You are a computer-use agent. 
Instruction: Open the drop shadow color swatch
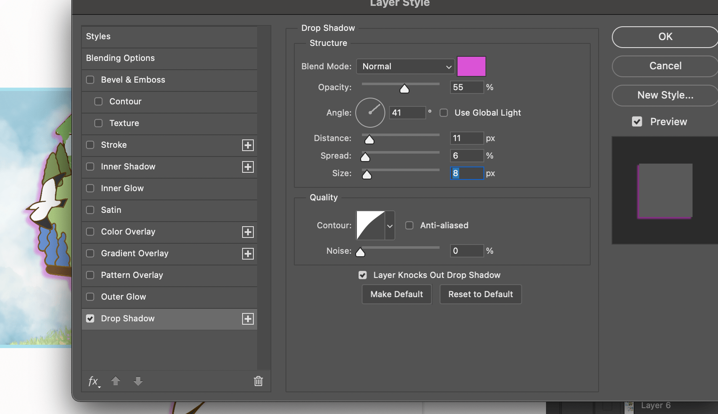point(471,66)
